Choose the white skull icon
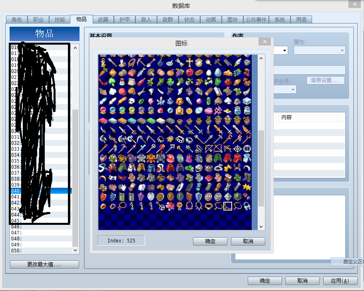 pyautogui.click(x=131, y=101)
